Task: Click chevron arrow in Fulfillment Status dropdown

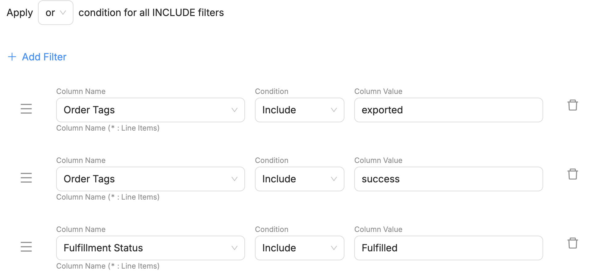Action: click(x=235, y=248)
